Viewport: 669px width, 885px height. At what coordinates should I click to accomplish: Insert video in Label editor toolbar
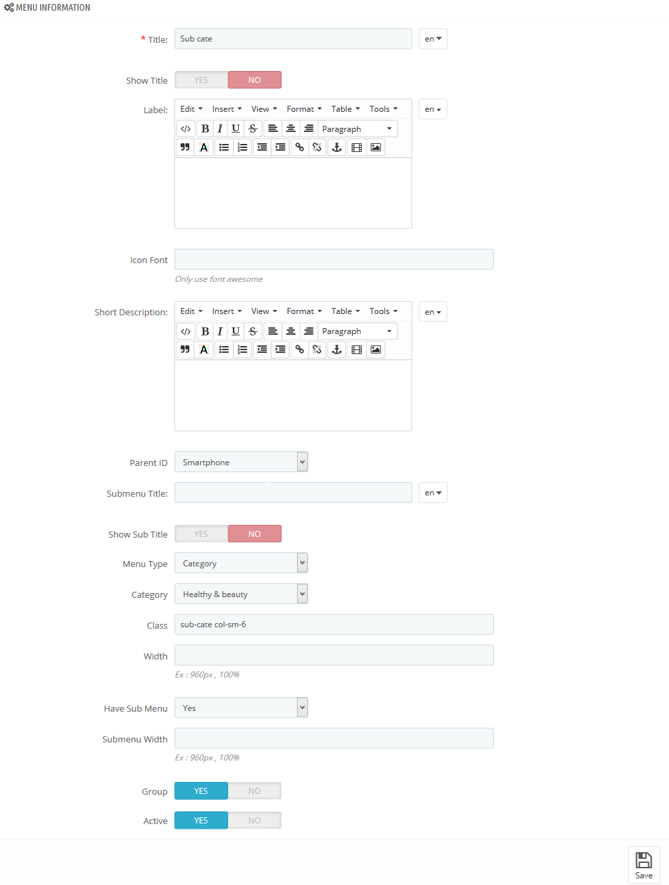click(357, 147)
